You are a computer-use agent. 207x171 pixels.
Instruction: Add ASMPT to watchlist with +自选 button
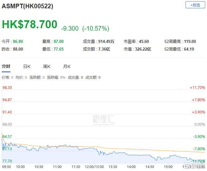[195, 5]
